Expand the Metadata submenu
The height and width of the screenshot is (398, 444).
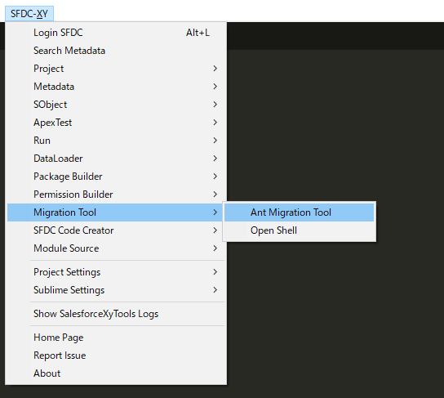click(x=116, y=87)
